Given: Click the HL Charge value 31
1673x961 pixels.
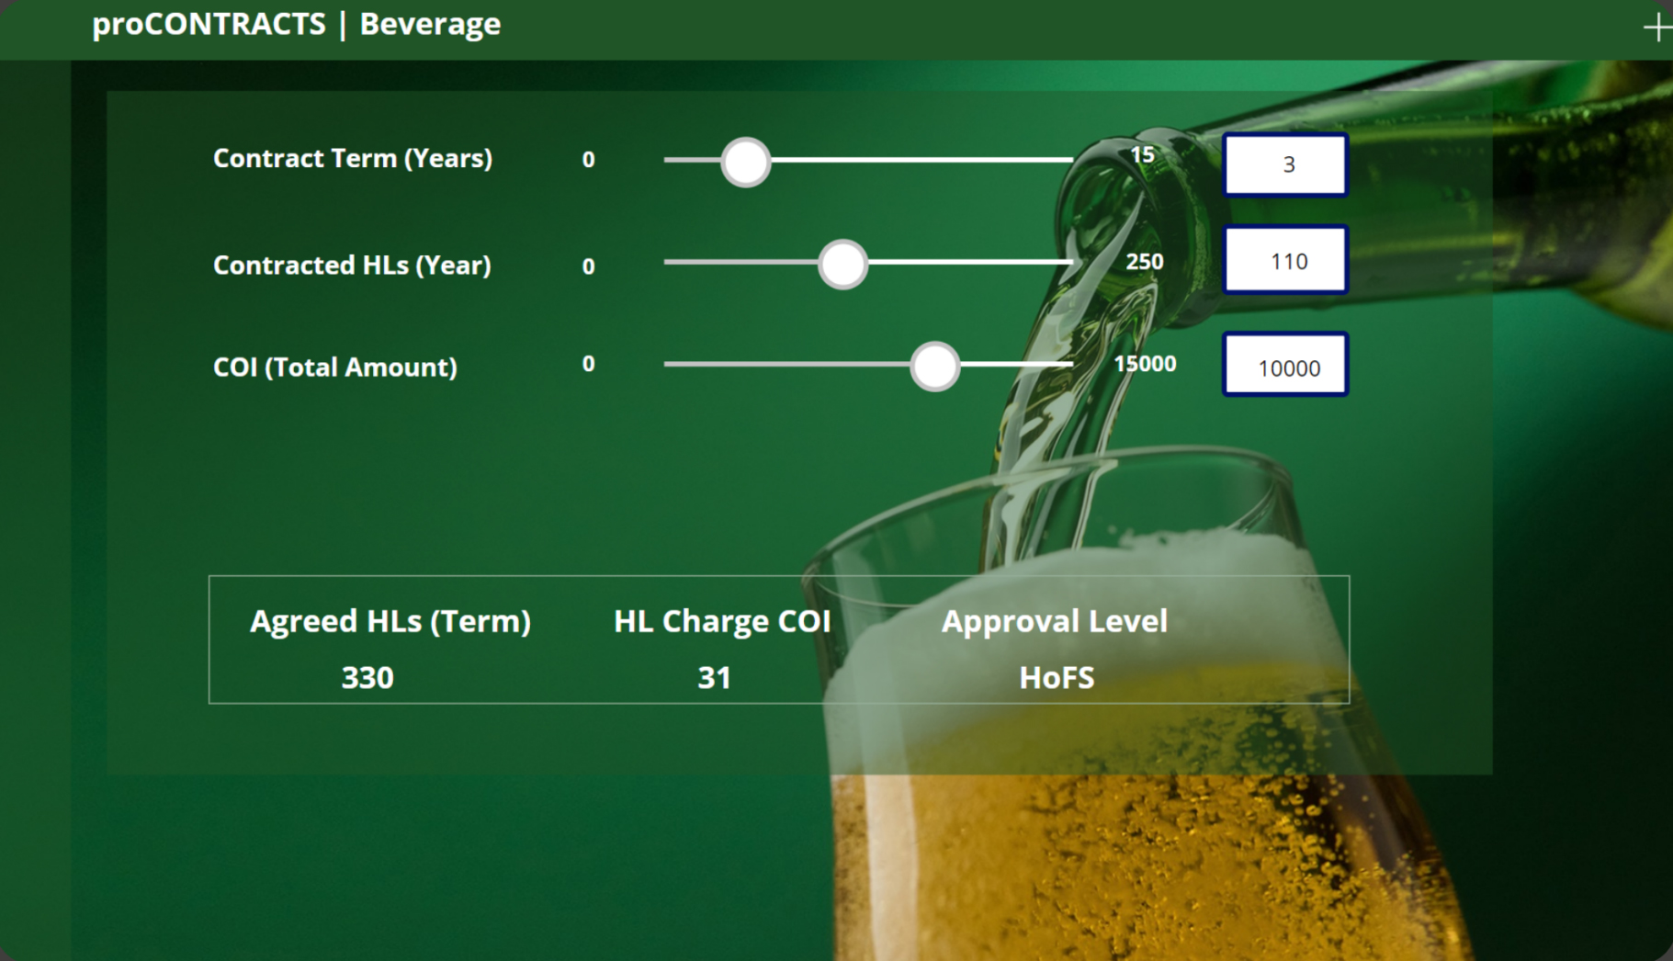Looking at the screenshot, I should (x=714, y=678).
